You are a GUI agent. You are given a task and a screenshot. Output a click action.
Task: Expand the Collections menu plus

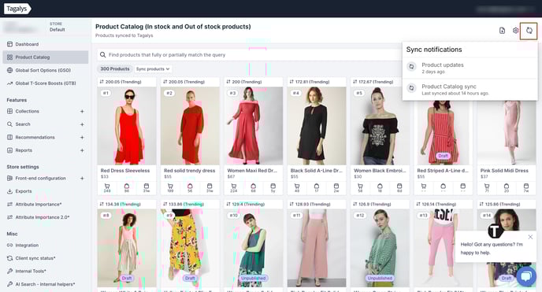[x=82, y=112]
